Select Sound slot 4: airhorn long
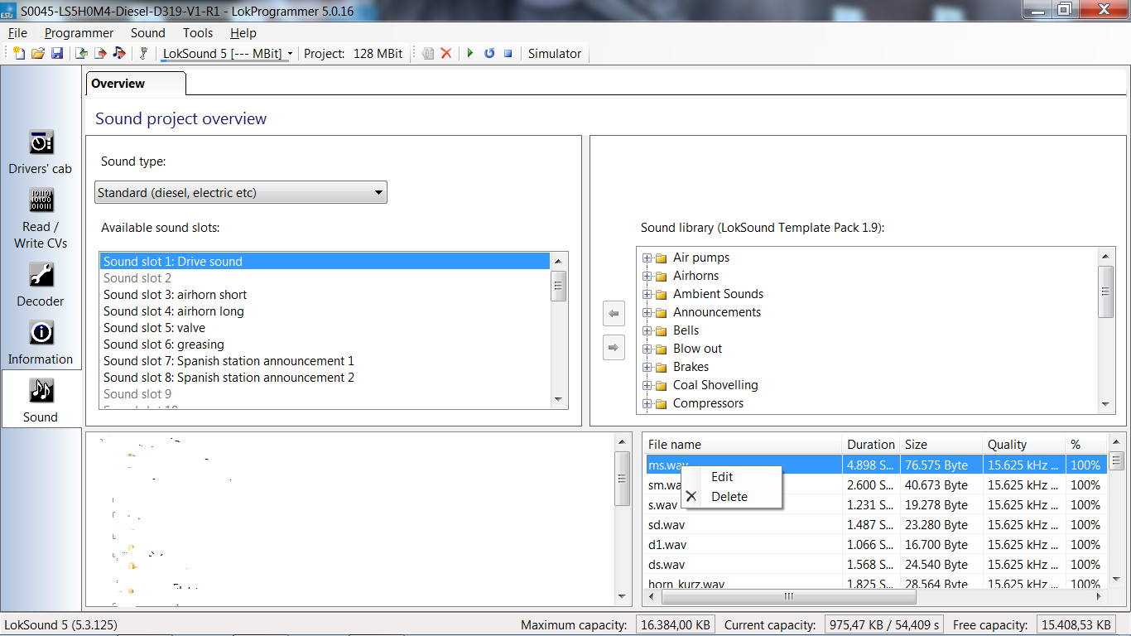The height and width of the screenshot is (636, 1131). [325, 311]
